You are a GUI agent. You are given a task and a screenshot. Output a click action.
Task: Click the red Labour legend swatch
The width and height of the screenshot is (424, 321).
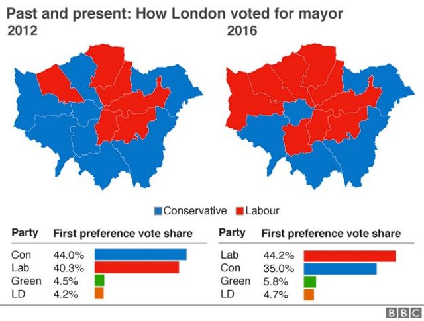[240, 211]
